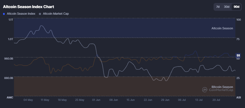Click the 08 Jun date label

pos(114,100)
